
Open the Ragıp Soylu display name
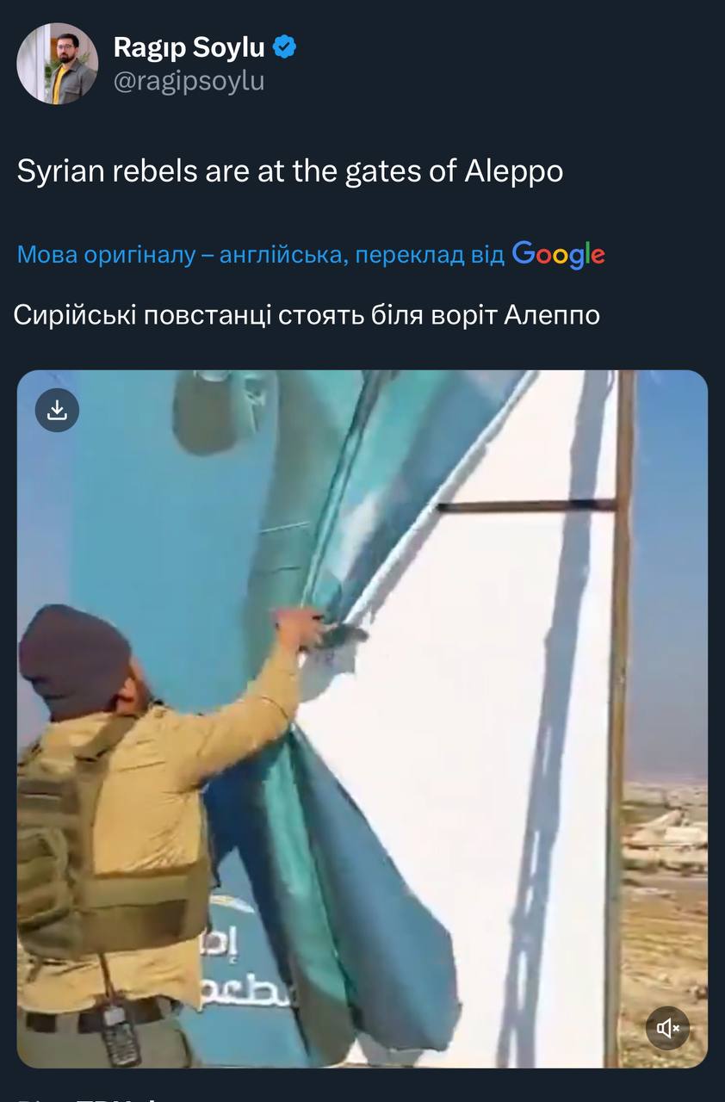coord(189,49)
